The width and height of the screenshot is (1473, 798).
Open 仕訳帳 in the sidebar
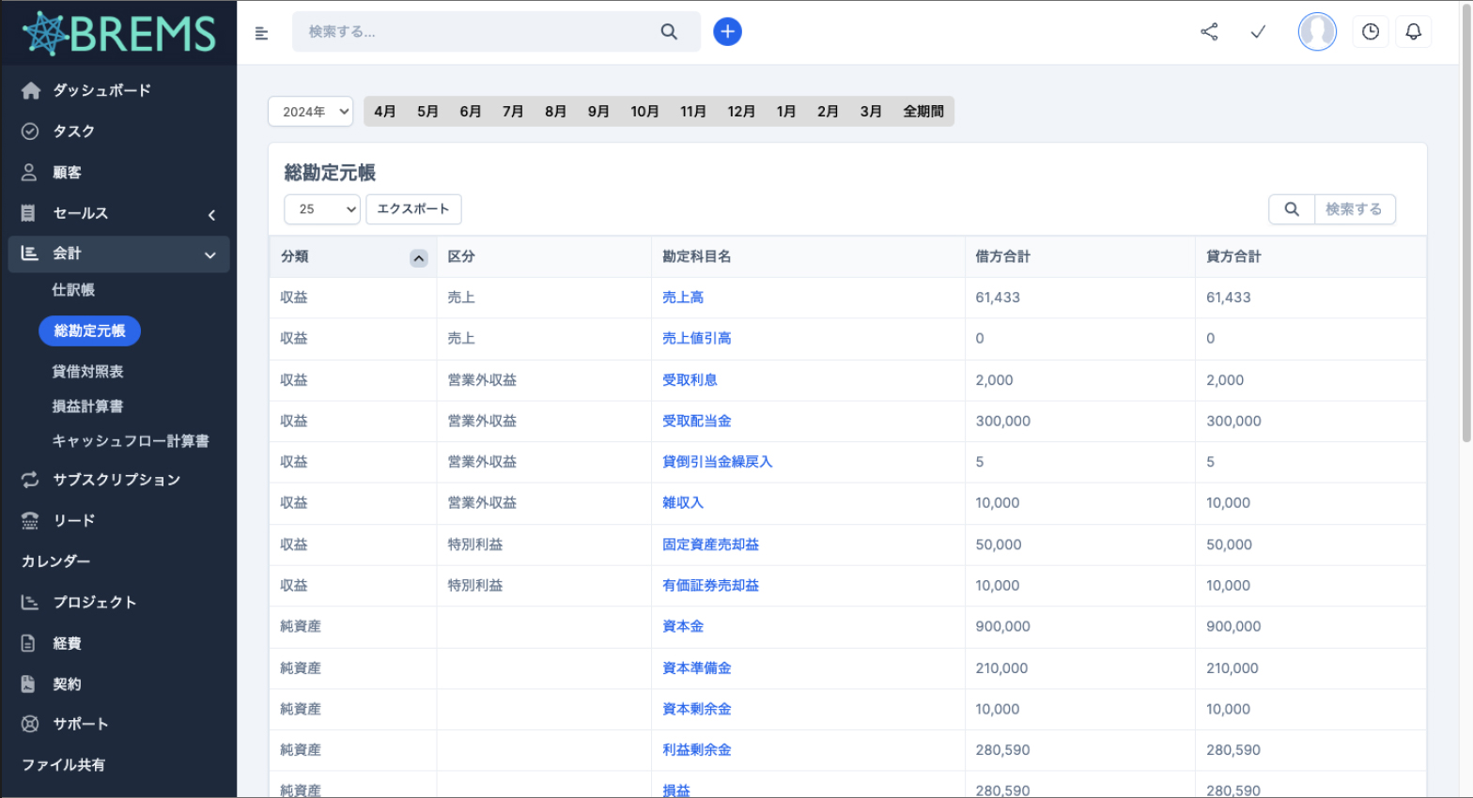73,290
